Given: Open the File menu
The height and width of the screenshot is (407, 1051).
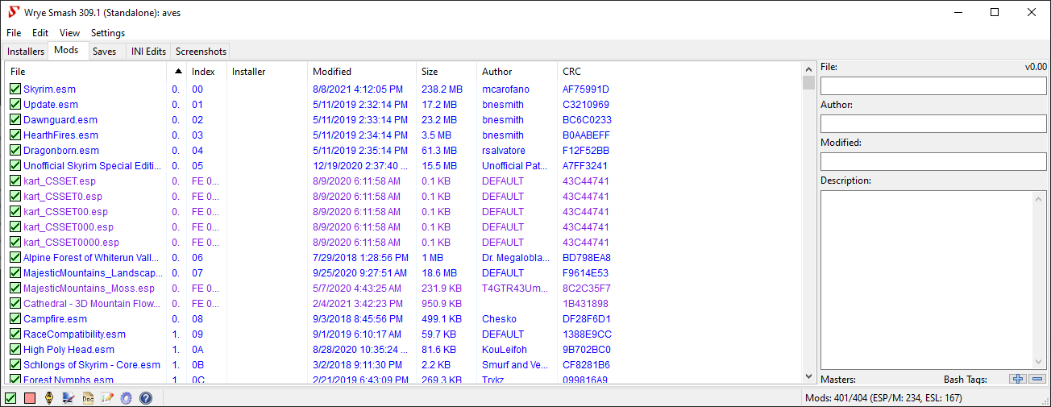Looking at the screenshot, I should click(14, 33).
